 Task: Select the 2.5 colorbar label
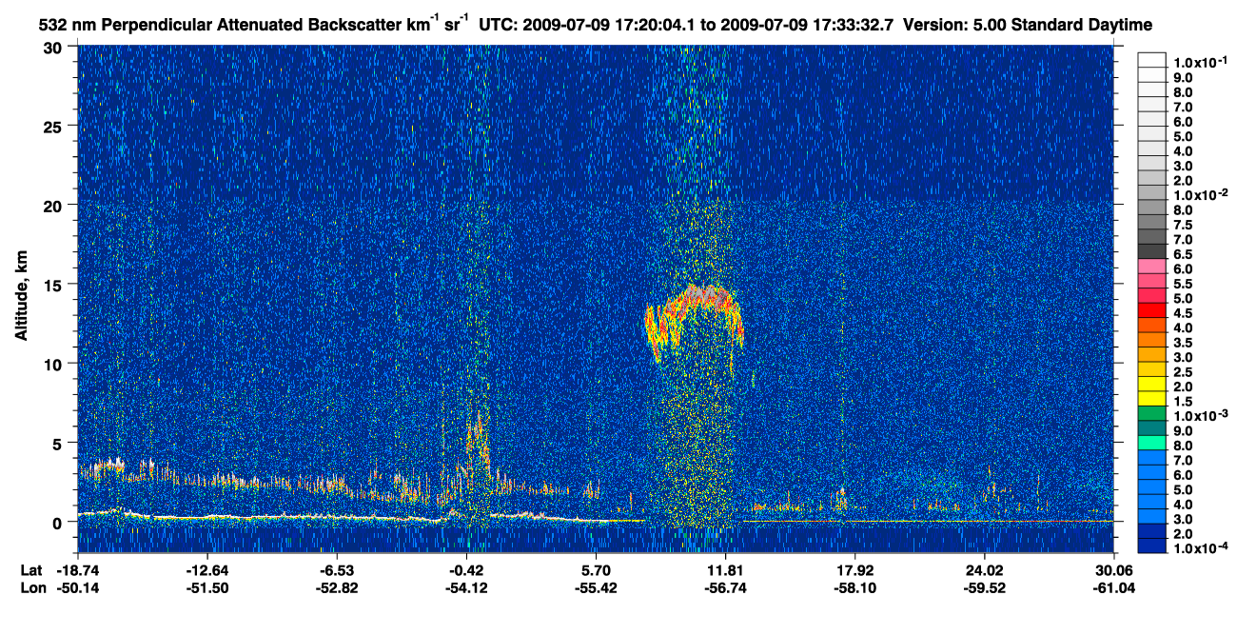[x=1183, y=371]
